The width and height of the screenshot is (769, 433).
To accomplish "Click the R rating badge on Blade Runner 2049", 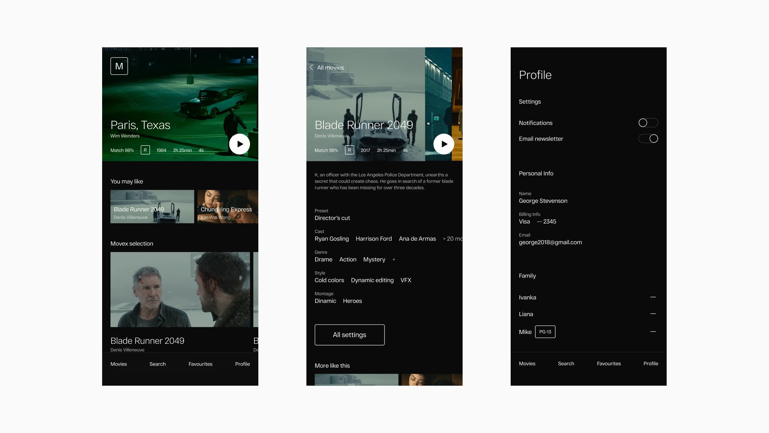I will point(349,150).
